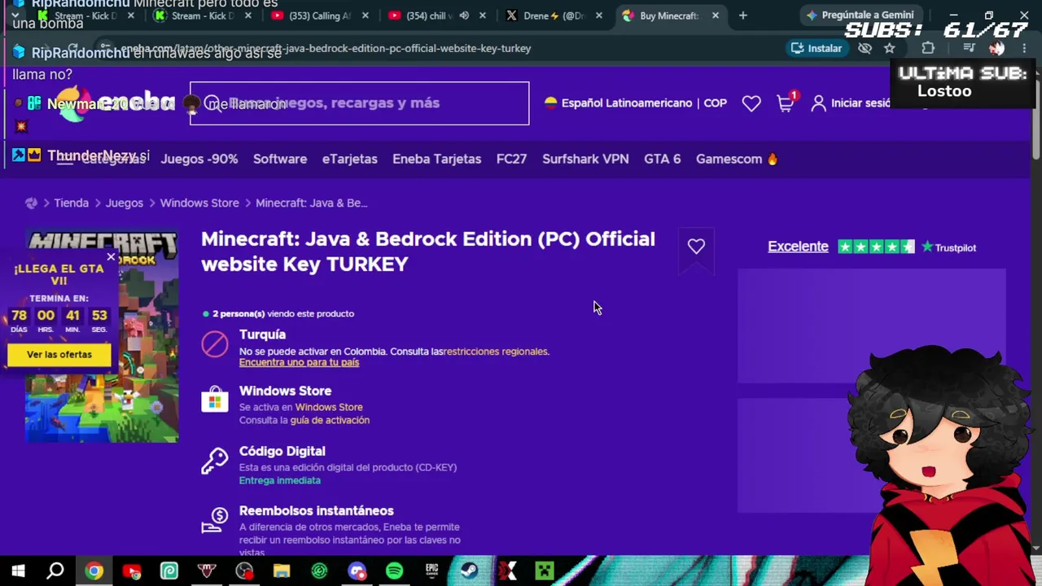Open Chrome media controls icon
This screenshot has height=586, width=1042.
point(968,48)
